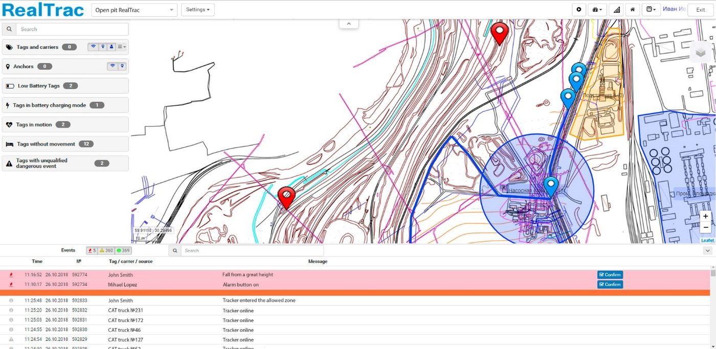This screenshot has width=716, height=349.
Task: Toggle wifi filter for Tags and carriers
Action: pos(93,47)
